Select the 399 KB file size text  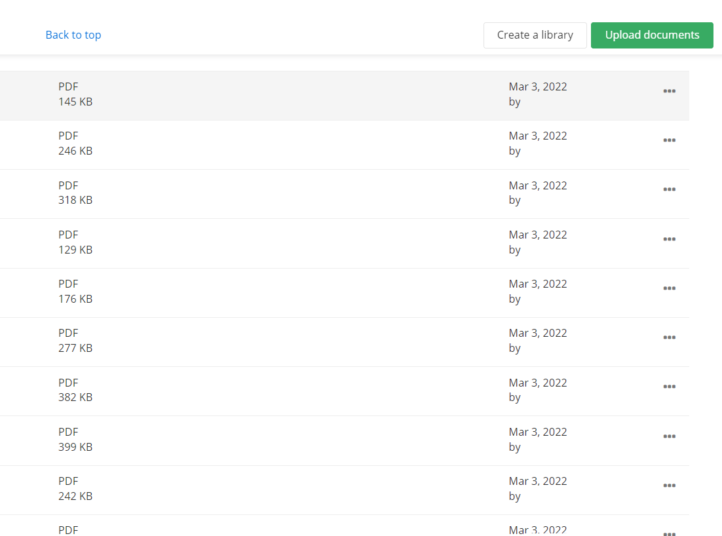pyautogui.click(x=75, y=447)
